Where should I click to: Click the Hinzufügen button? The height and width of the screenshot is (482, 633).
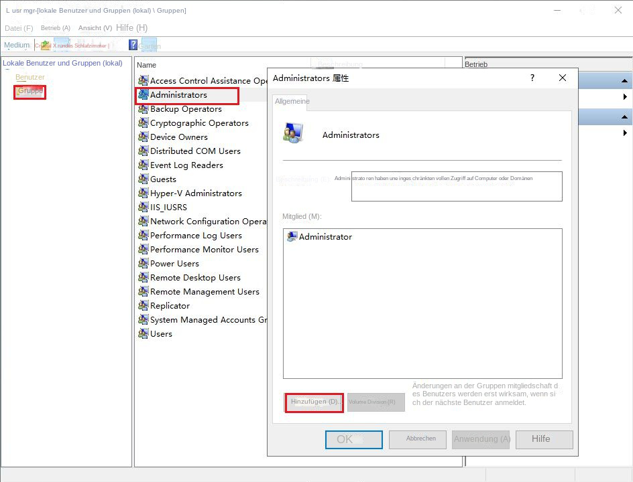[x=313, y=402]
